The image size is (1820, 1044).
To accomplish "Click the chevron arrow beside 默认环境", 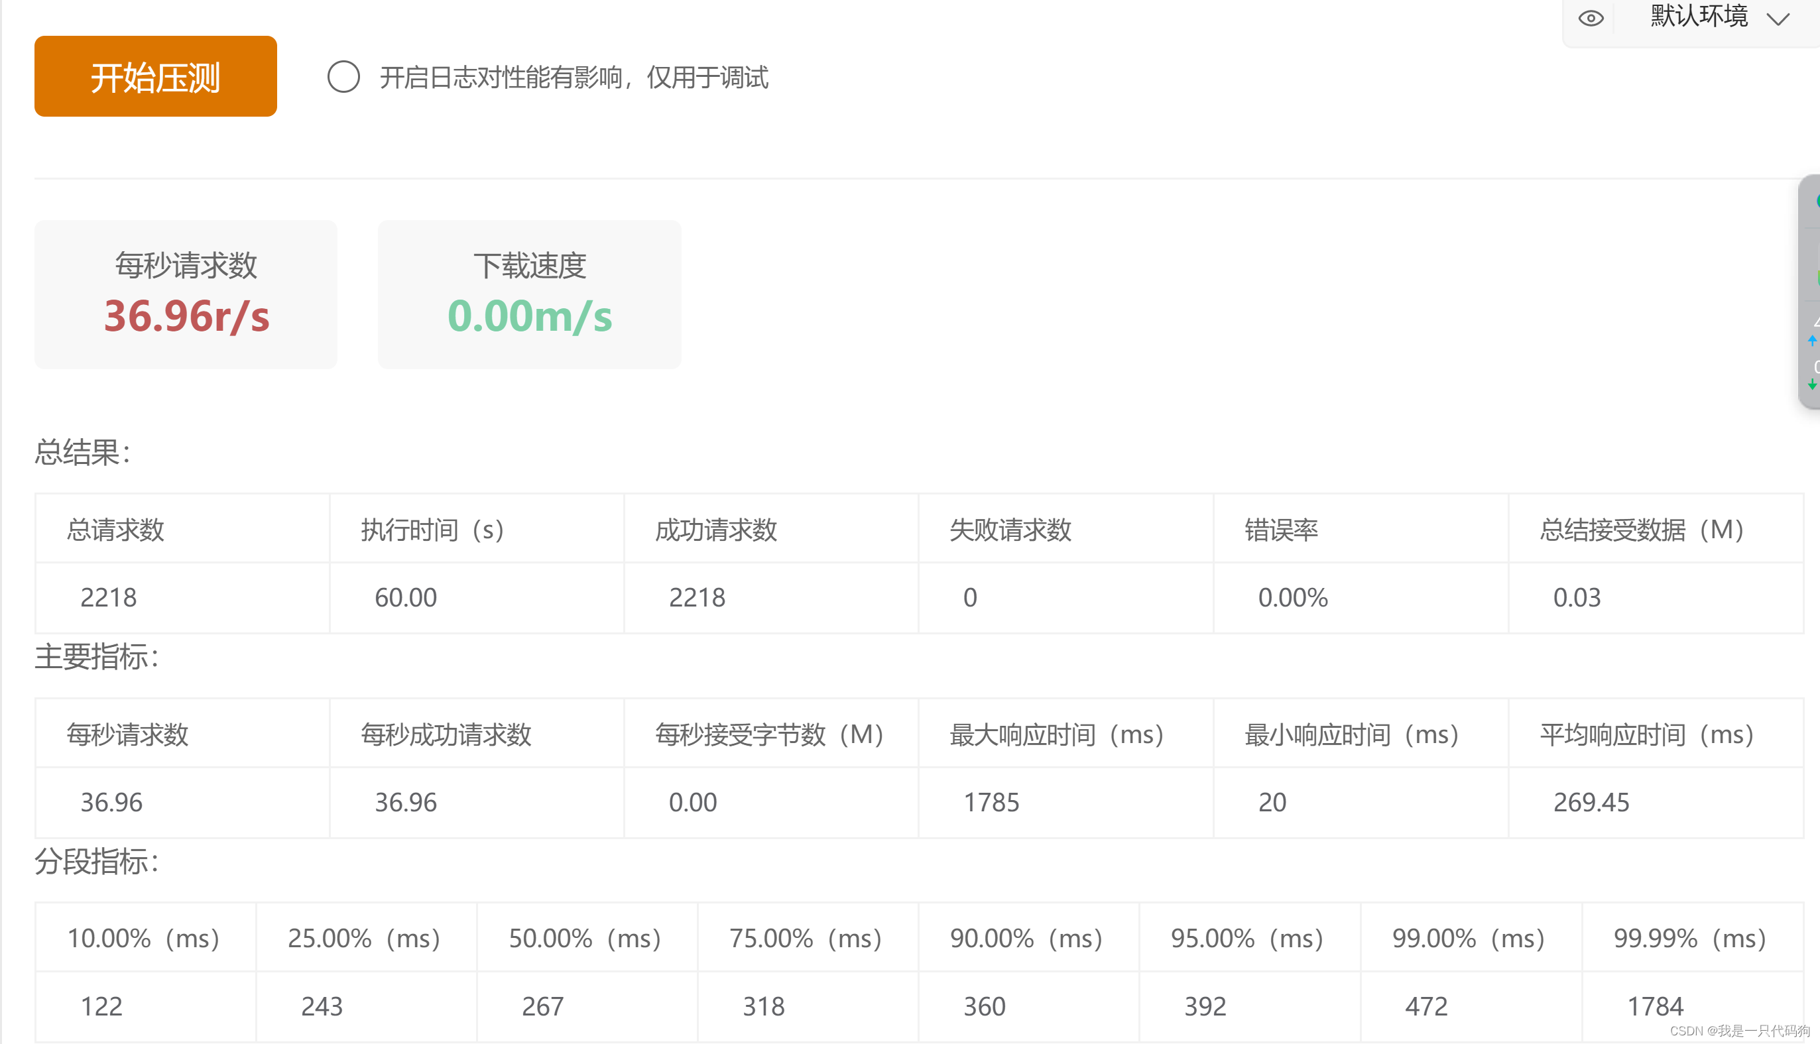I will 1778,19.
